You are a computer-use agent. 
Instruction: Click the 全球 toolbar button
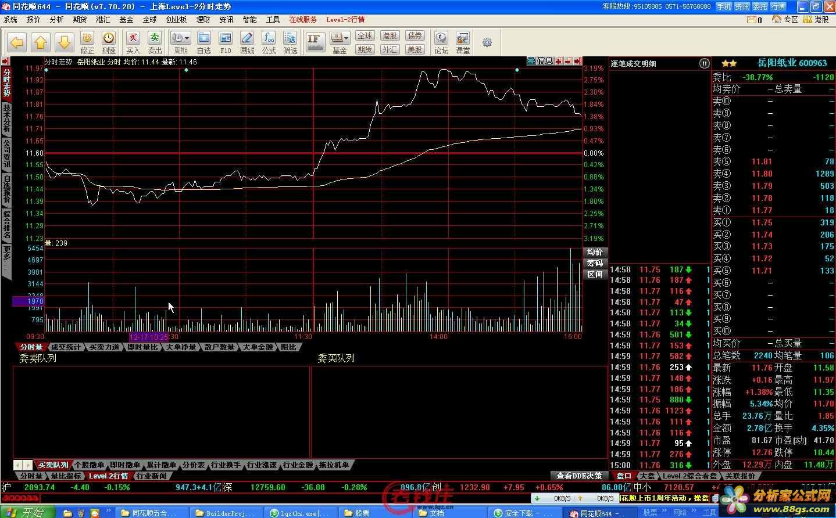(365, 36)
